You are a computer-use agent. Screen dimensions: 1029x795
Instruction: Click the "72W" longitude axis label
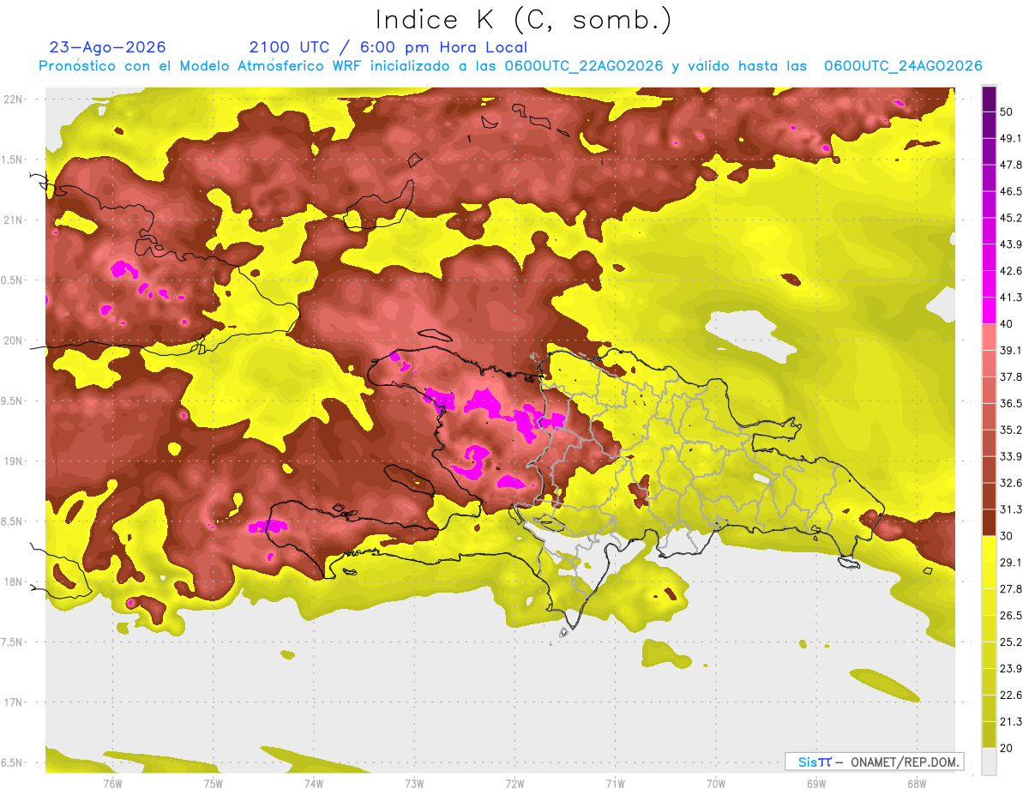tap(514, 784)
